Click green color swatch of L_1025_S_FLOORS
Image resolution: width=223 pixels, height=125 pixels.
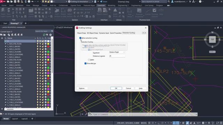(48, 52)
